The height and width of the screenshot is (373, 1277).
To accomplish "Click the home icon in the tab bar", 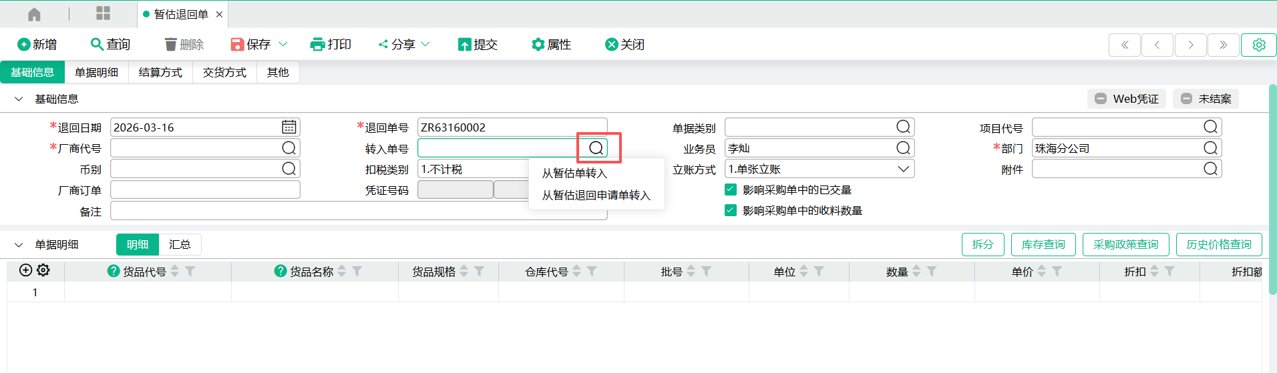I will coord(34,14).
